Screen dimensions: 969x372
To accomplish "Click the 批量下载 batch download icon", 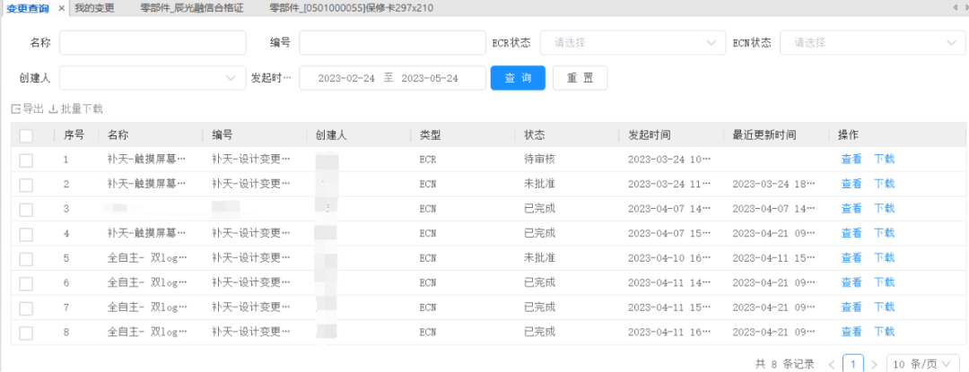I will pyautogui.click(x=53, y=109).
